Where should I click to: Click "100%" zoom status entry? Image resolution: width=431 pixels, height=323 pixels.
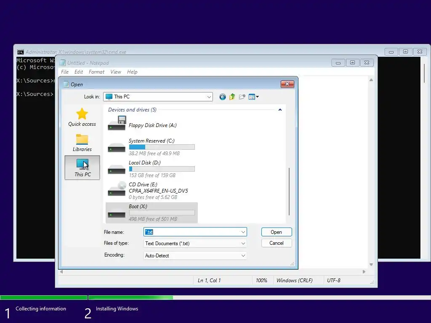tap(261, 281)
